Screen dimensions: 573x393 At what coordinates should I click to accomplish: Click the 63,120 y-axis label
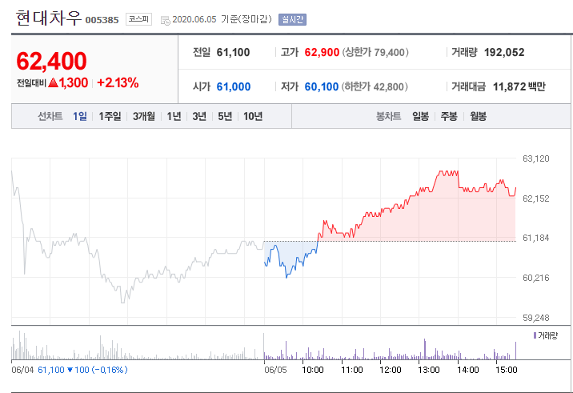click(x=535, y=158)
